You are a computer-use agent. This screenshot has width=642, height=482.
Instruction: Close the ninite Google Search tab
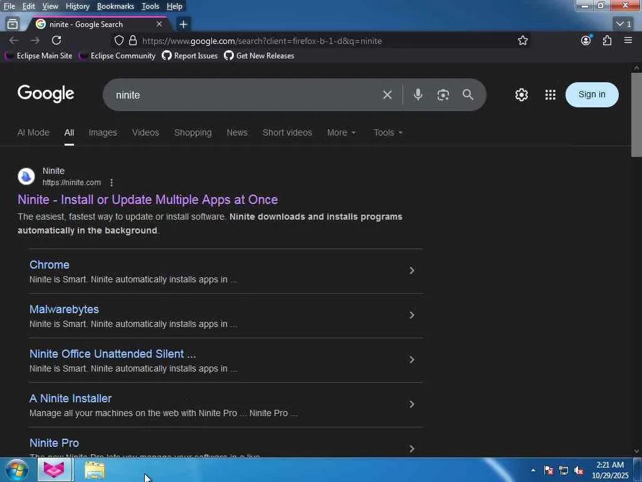pos(159,24)
